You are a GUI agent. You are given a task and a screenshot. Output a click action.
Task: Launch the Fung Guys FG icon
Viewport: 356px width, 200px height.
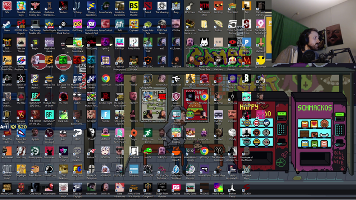[77, 169]
